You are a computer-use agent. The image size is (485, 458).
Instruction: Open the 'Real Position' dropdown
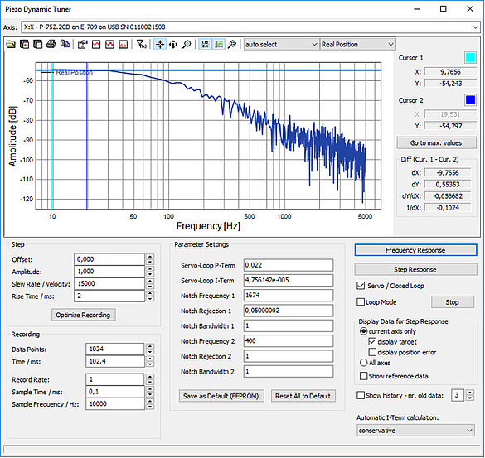(357, 44)
